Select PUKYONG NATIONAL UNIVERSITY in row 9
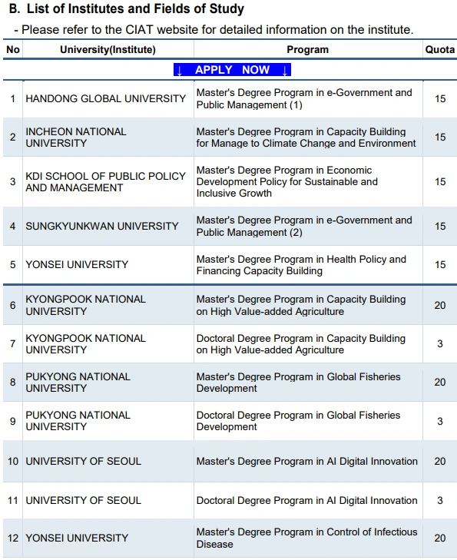Screen dimensions: 457x560 (78, 421)
